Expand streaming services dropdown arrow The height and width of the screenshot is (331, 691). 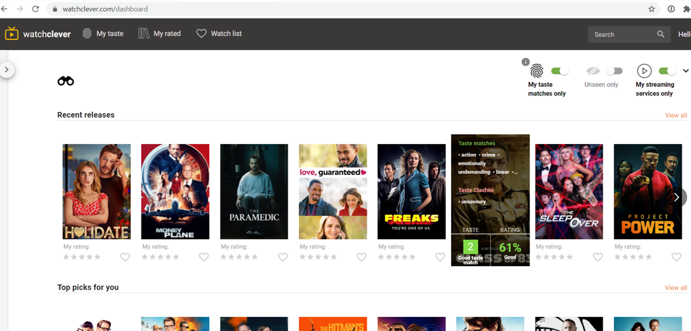point(686,71)
